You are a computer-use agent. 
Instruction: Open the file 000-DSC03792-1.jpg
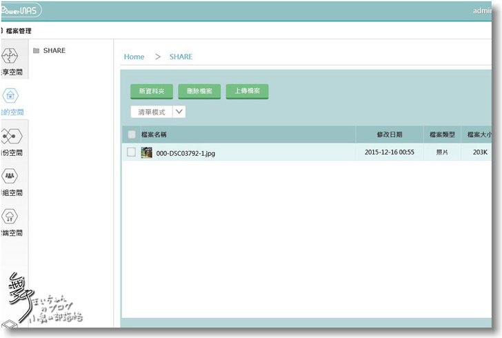pos(185,153)
